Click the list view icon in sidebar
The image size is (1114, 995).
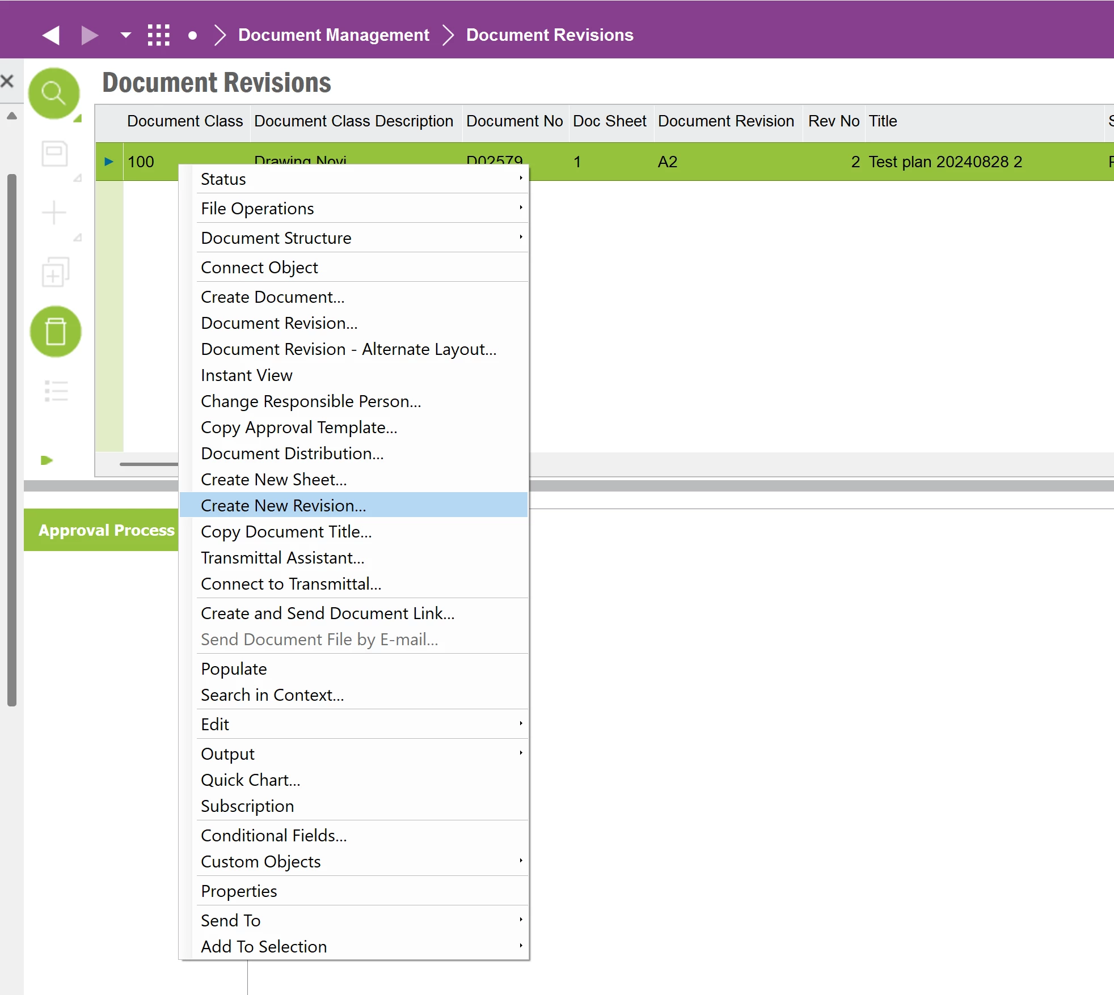(56, 391)
